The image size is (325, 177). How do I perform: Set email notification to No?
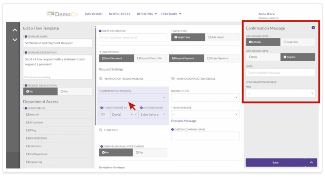coord(116,153)
